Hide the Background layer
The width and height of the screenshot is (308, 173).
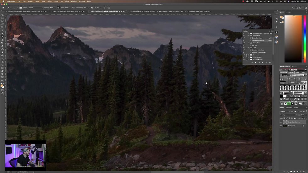281,126
